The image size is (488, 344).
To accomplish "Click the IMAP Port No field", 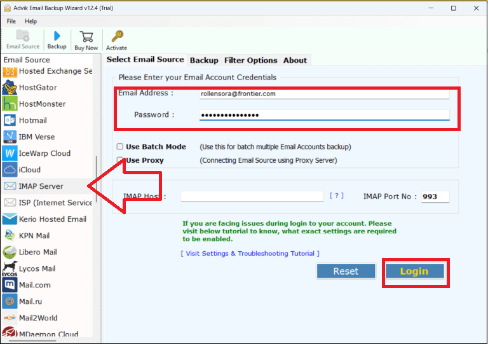I will (x=435, y=196).
